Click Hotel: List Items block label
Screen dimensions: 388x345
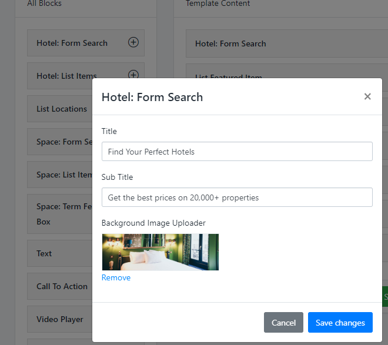[66, 76]
